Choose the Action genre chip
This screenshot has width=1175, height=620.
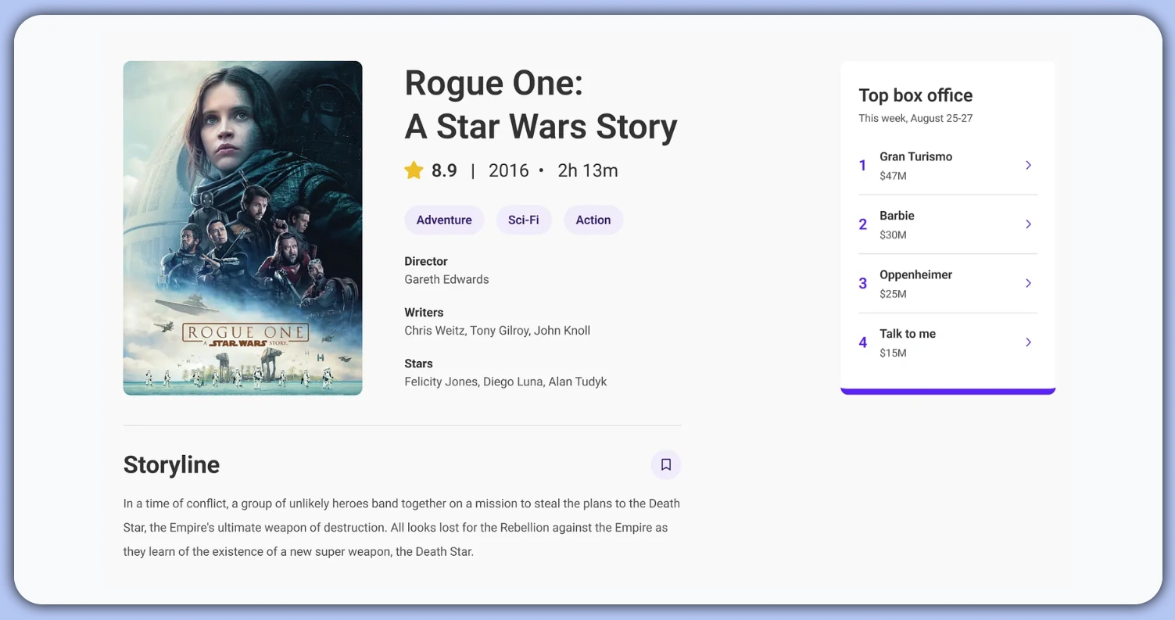click(593, 220)
